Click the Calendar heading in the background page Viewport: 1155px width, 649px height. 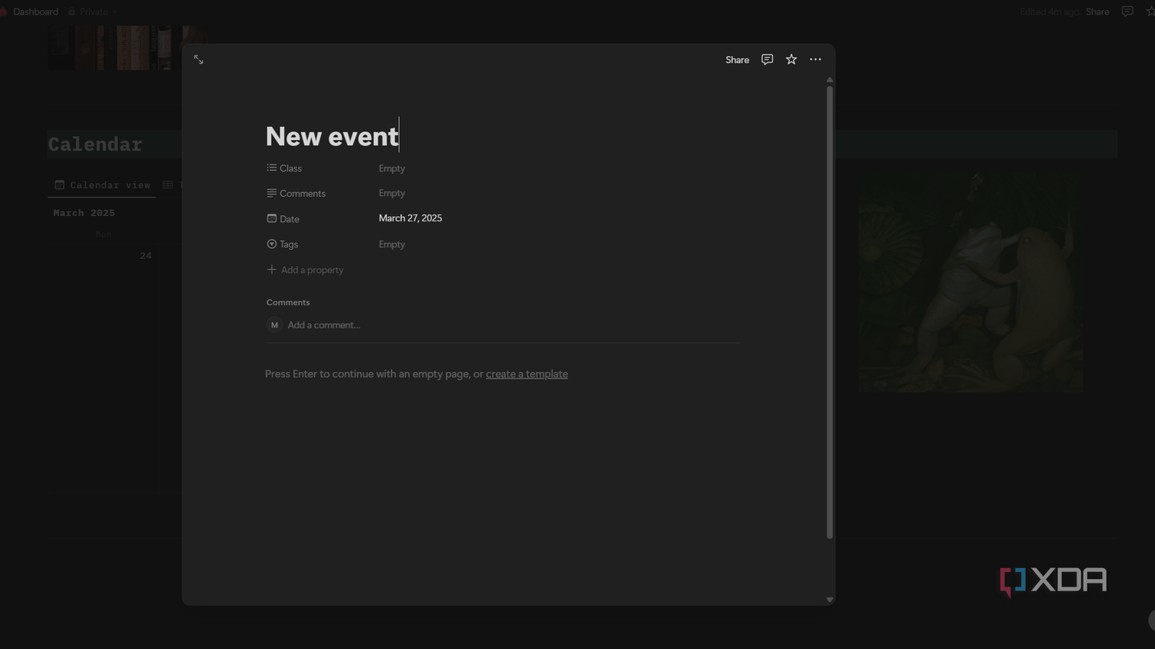(x=95, y=144)
